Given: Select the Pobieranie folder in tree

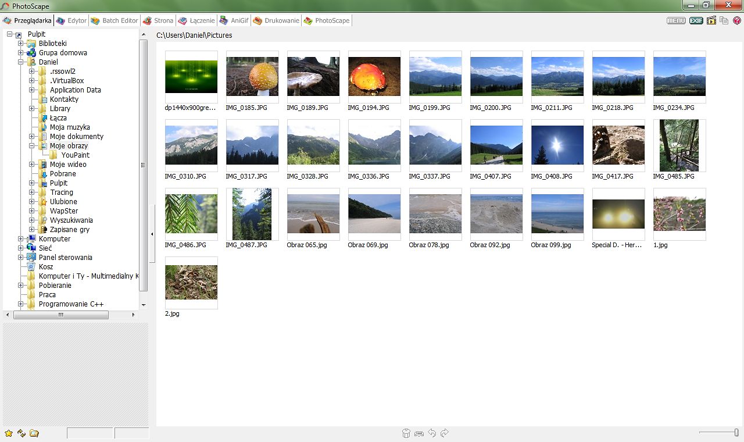Looking at the screenshot, I should pyautogui.click(x=55, y=286).
